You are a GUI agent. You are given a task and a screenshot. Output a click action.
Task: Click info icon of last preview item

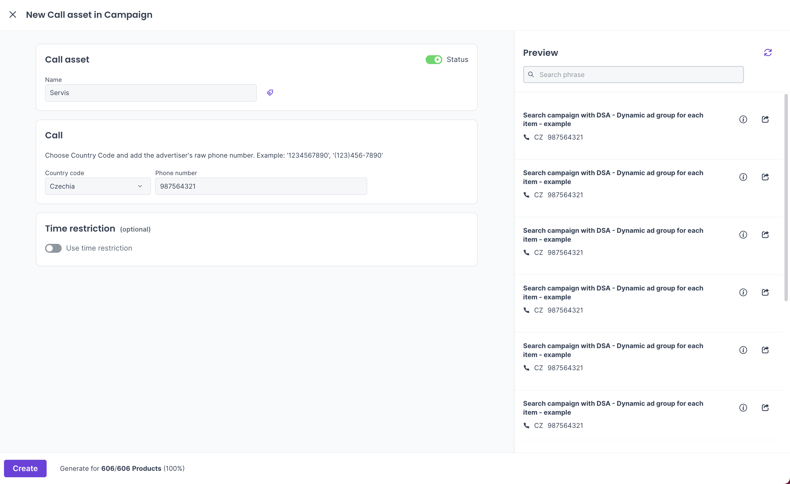tap(743, 408)
